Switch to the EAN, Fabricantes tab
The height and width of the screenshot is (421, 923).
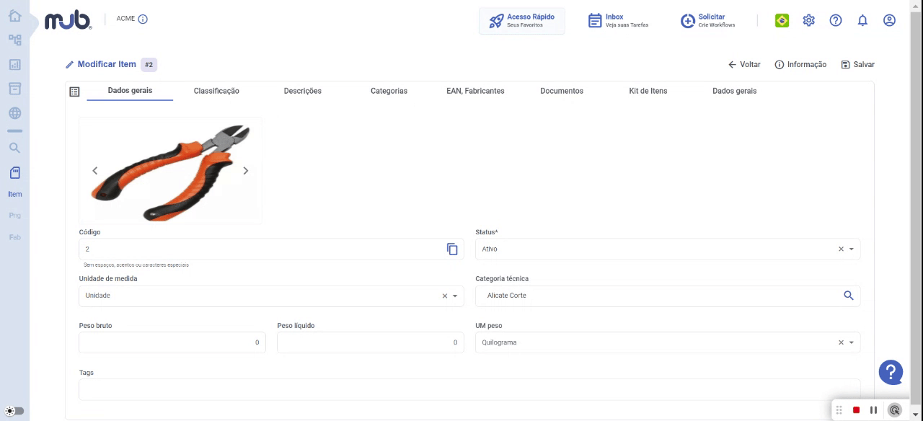point(475,91)
